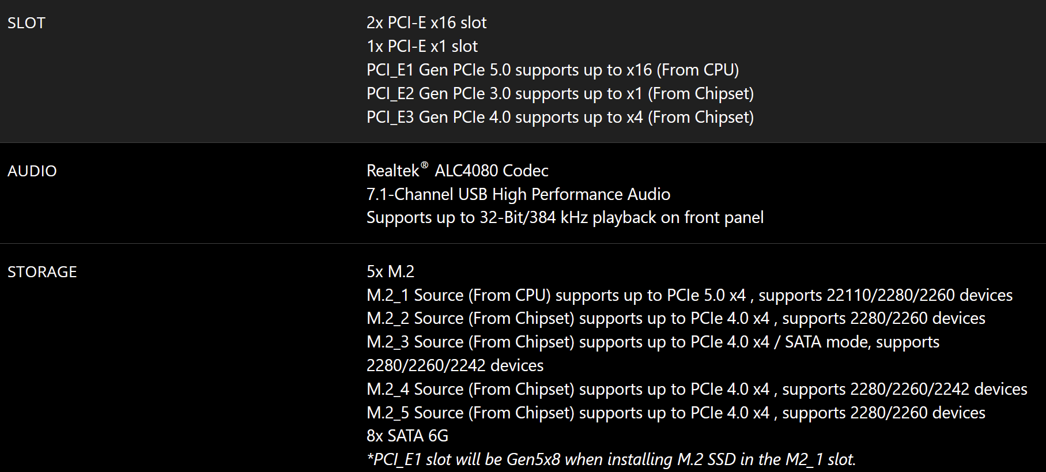Click the STORAGE section label
The height and width of the screenshot is (472, 1046).
(41, 272)
